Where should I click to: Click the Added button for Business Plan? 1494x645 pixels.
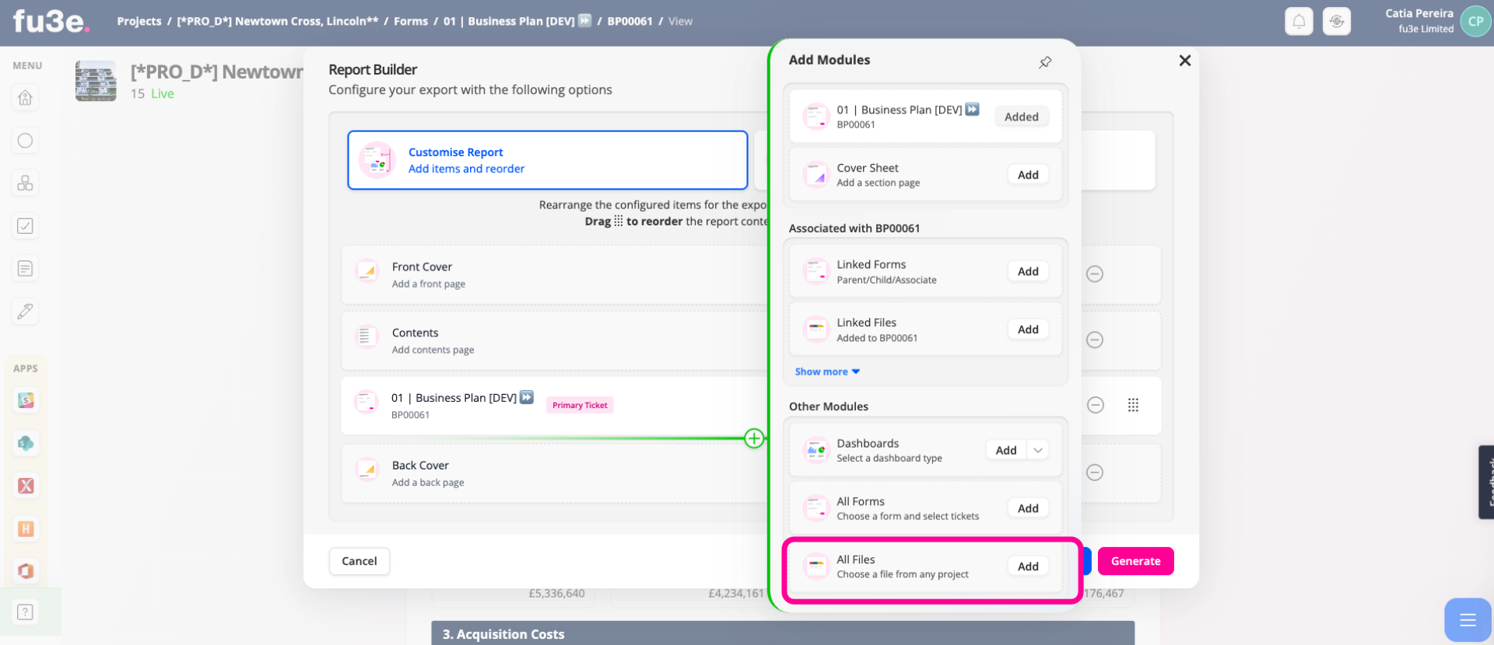pyautogui.click(x=1021, y=117)
